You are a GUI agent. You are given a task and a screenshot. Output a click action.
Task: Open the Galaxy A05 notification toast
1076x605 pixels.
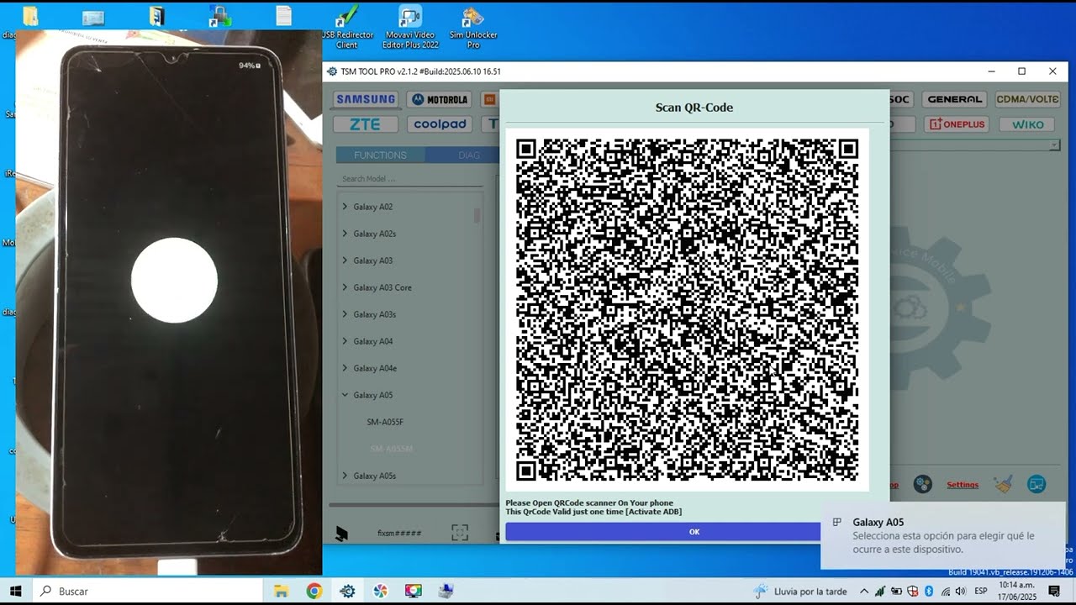(942, 535)
